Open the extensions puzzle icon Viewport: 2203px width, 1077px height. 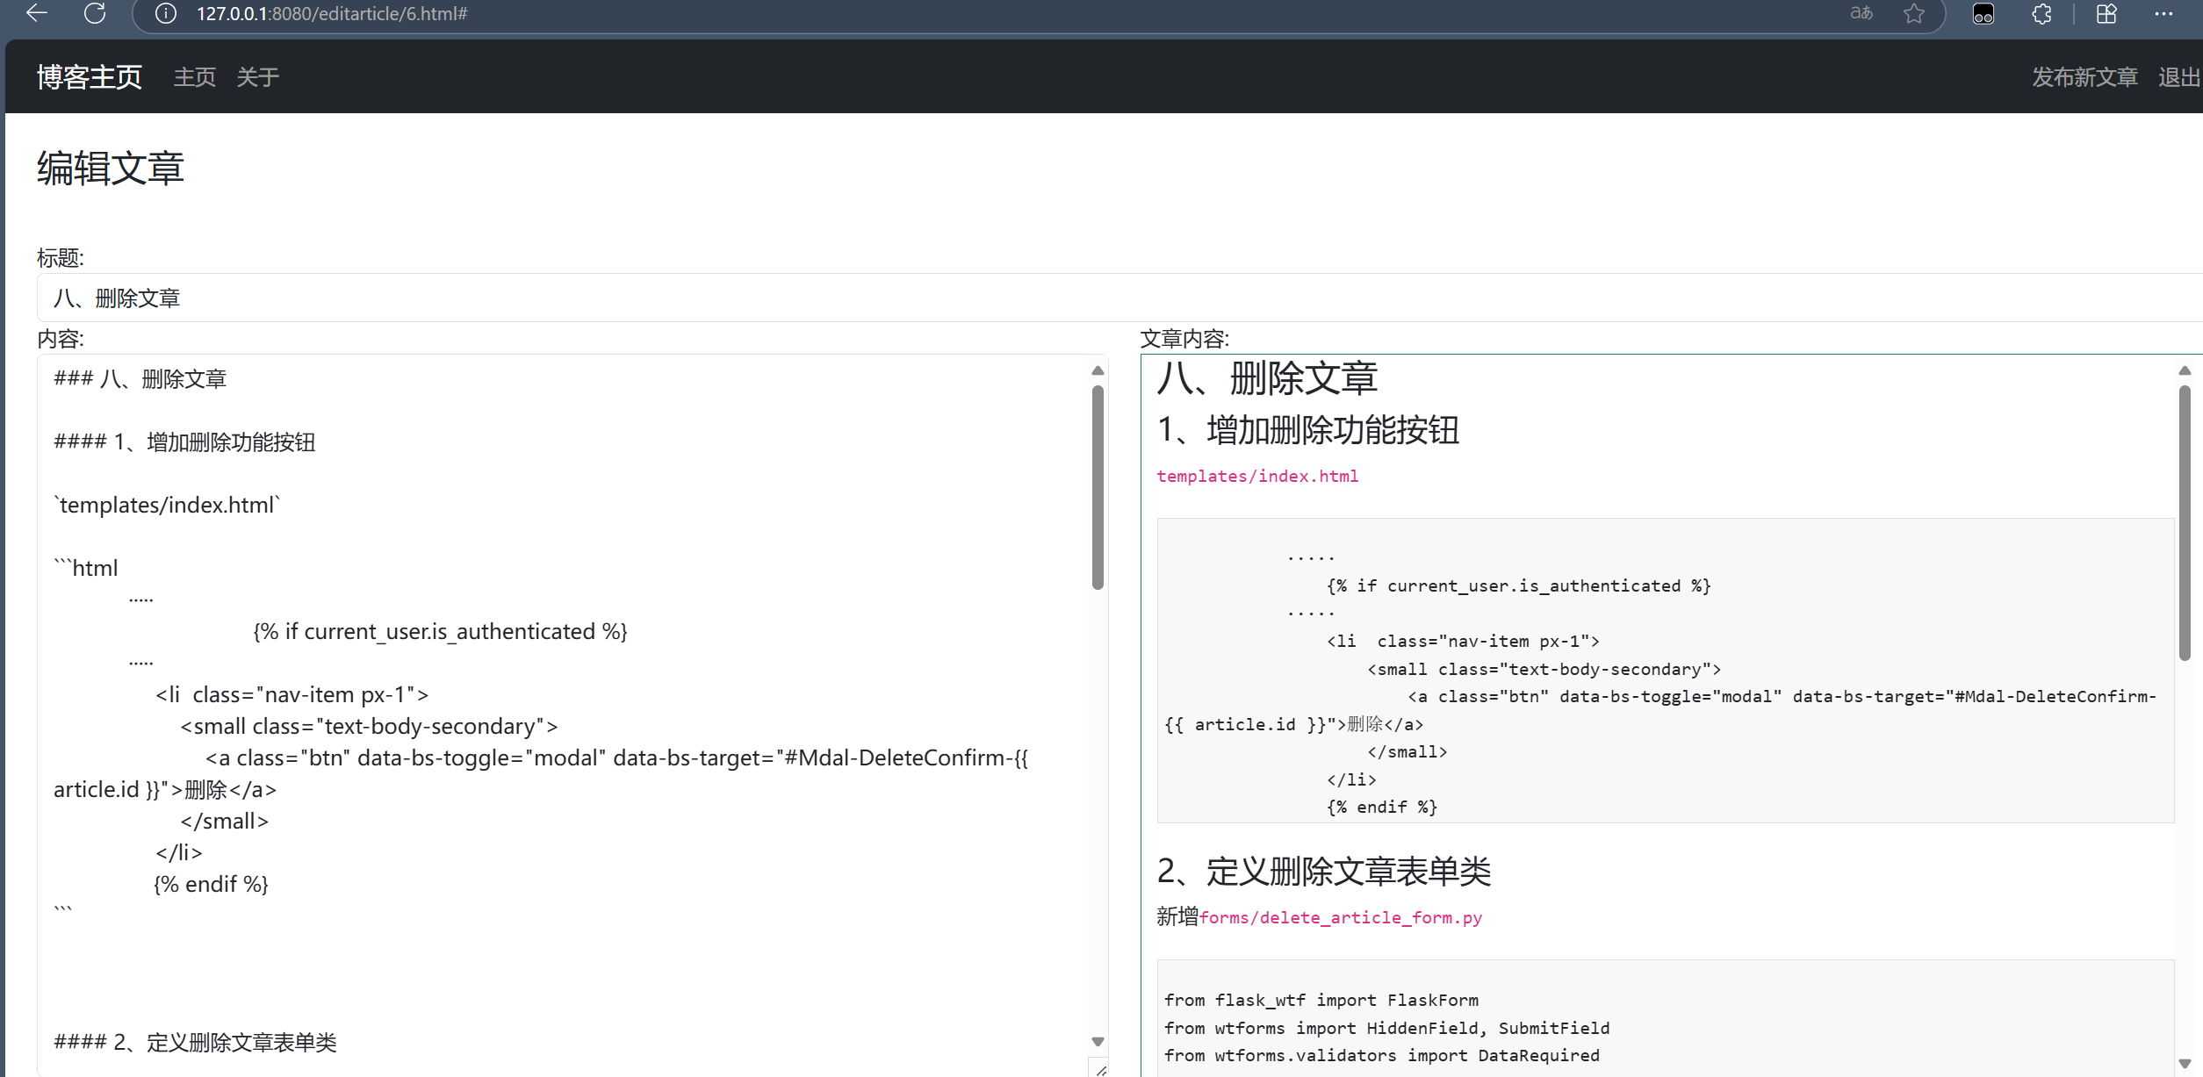point(2041,13)
